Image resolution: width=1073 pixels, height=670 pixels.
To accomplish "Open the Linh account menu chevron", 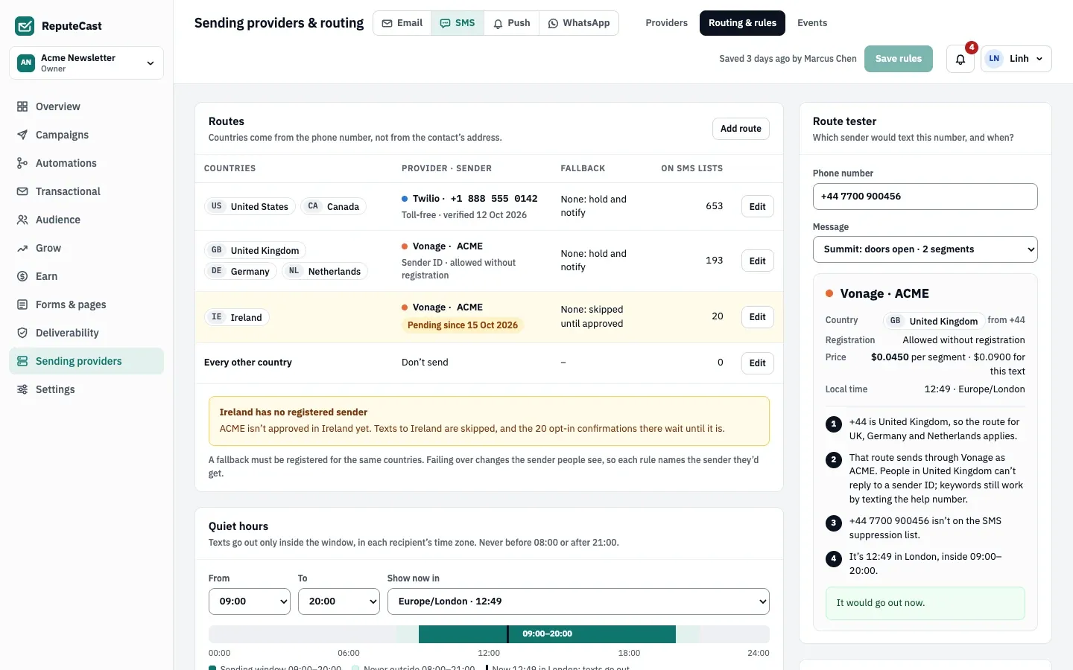I will click(x=1039, y=59).
